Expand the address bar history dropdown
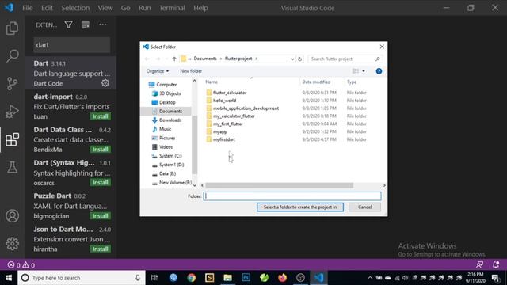 coord(292,59)
